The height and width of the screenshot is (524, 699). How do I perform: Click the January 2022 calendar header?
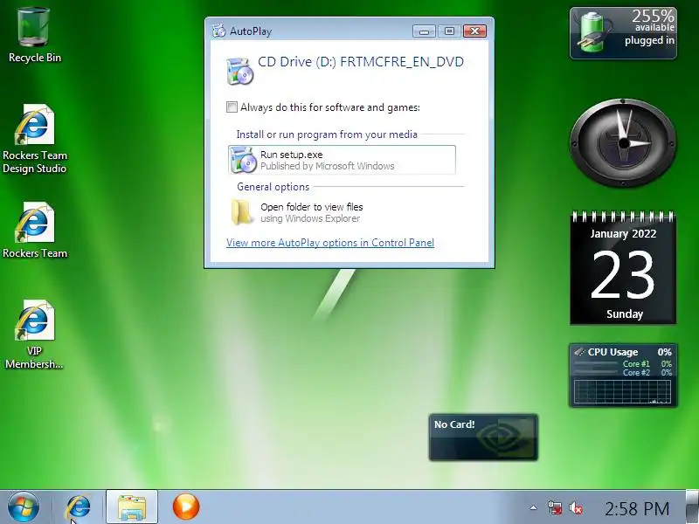click(x=623, y=233)
